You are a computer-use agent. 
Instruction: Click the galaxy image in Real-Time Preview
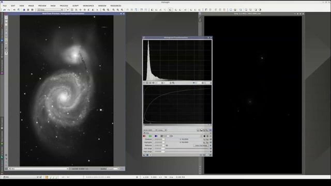(x=67, y=91)
